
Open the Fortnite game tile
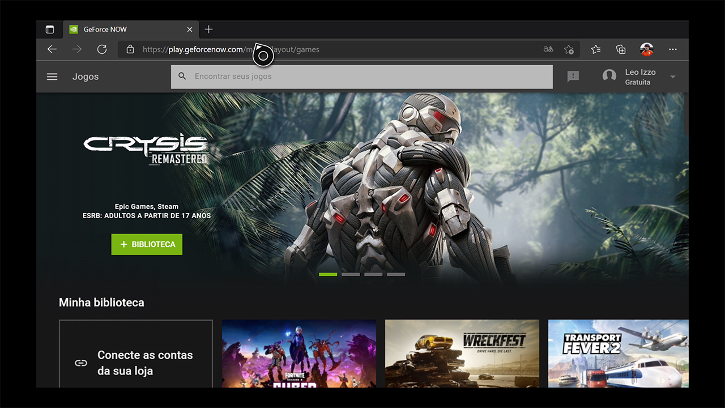(299, 354)
